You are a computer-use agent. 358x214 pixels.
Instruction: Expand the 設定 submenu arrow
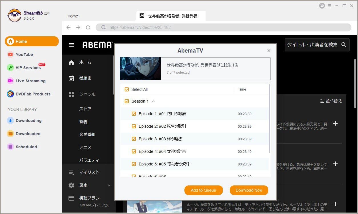pos(109,185)
